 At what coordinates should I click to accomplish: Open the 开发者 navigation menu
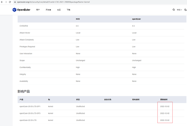click(48, 10)
